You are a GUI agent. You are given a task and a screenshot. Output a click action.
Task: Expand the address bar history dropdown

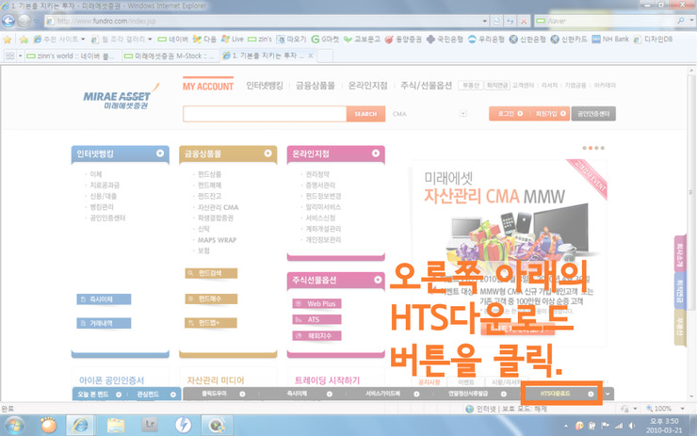click(x=484, y=21)
